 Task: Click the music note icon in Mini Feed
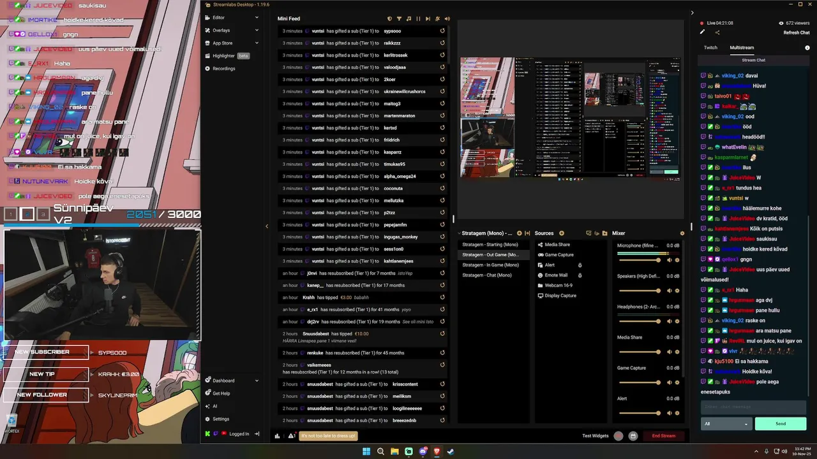coord(408,18)
